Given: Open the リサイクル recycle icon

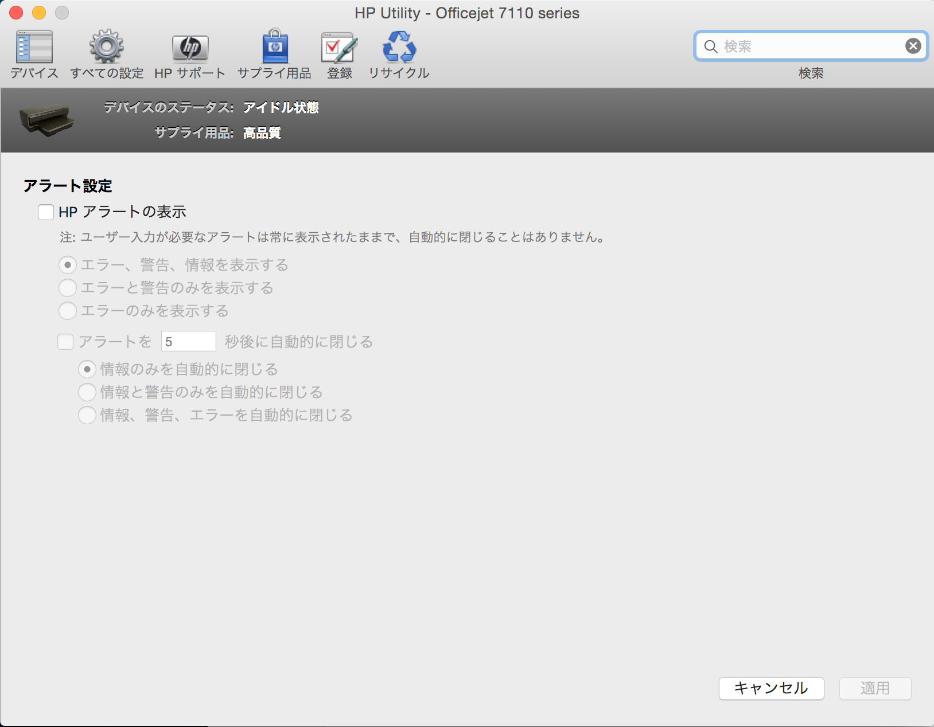Looking at the screenshot, I should click(x=399, y=48).
